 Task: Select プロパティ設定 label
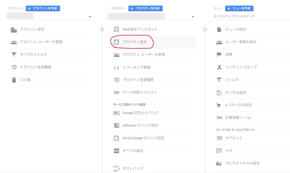(x=135, y=42)
